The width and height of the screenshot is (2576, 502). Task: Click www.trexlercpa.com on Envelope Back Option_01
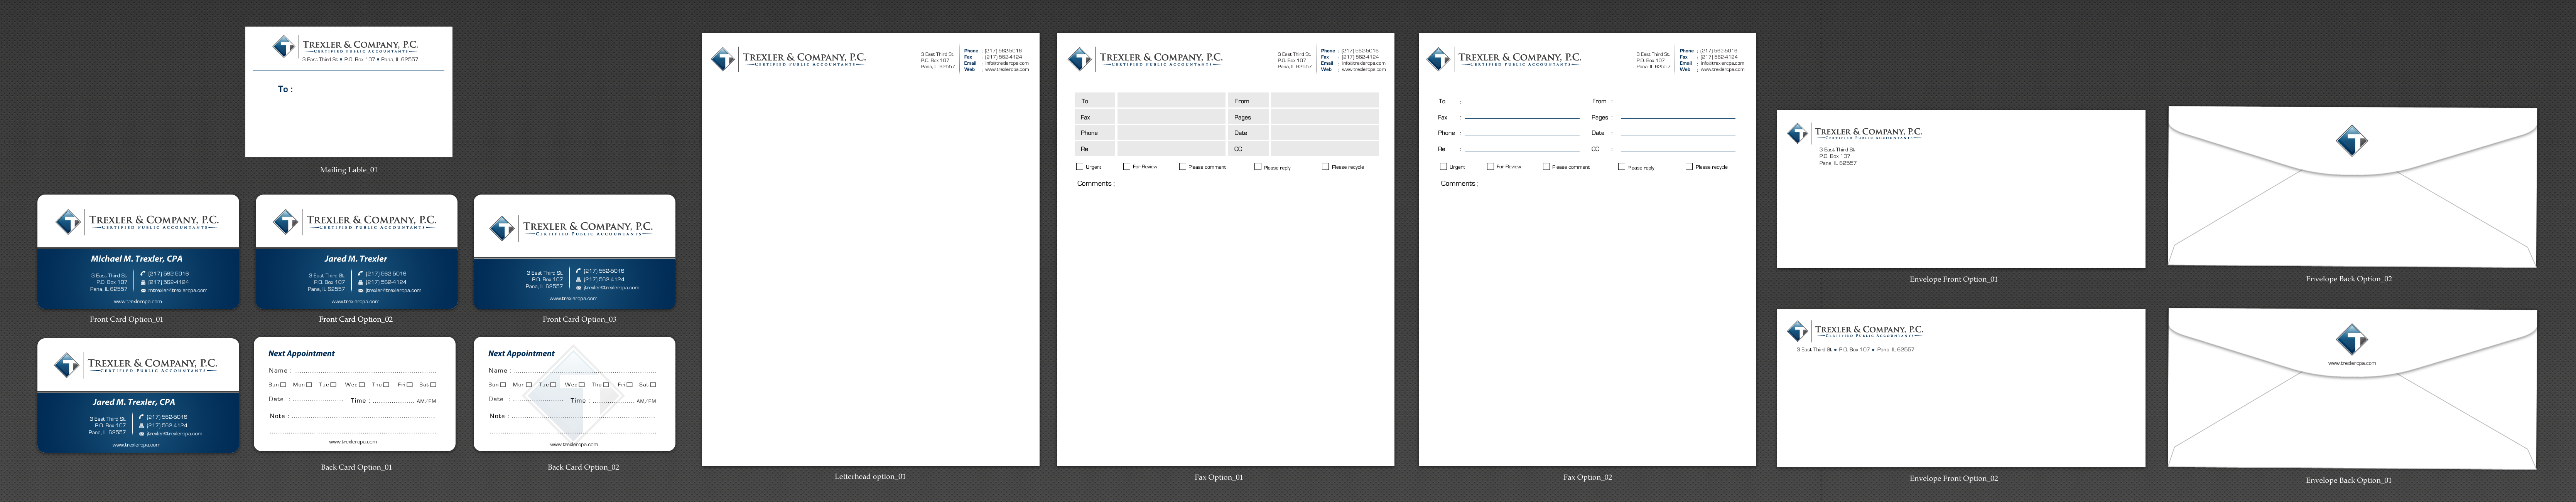point(2351,363)
